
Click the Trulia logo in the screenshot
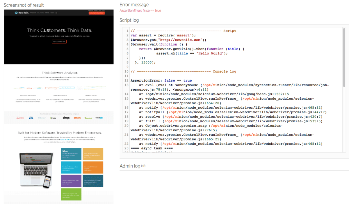[53, 118]
